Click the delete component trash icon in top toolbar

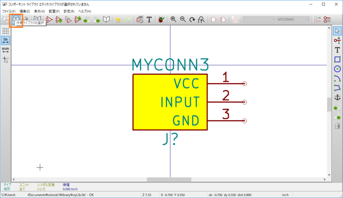[x=26, y=19]
